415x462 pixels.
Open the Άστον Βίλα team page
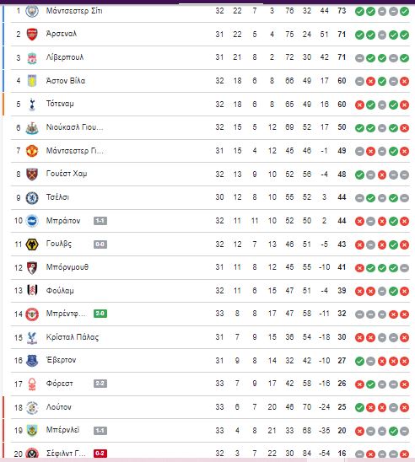click(66, 81)
